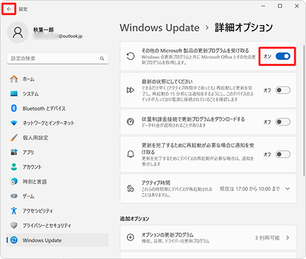
Task: Click Windows Update breadcrumb link
Action: pyautogui.click(x=160, y=28)
